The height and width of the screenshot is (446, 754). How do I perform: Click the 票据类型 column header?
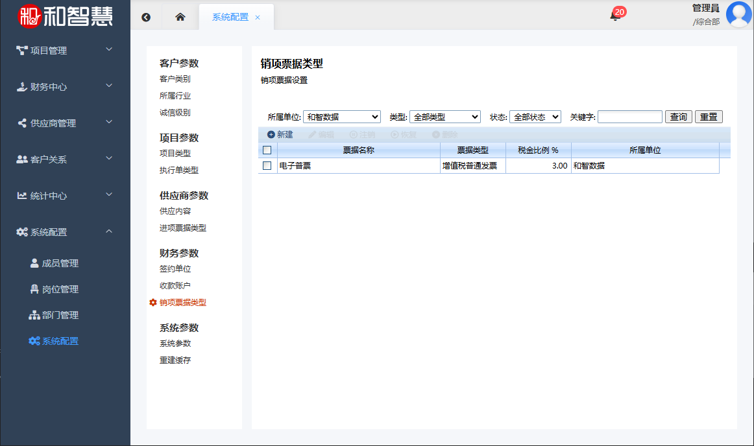(472, 150)
